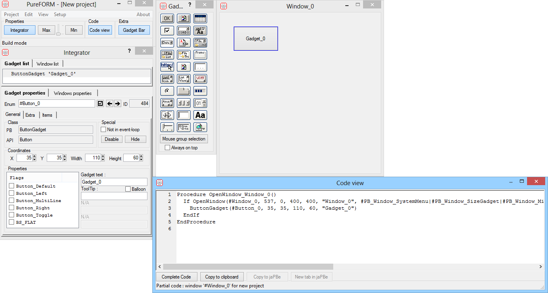Toggle Not in event-loop option
Image resolution: width=548 pixels, height=293 pixels.
pos(104,130)
